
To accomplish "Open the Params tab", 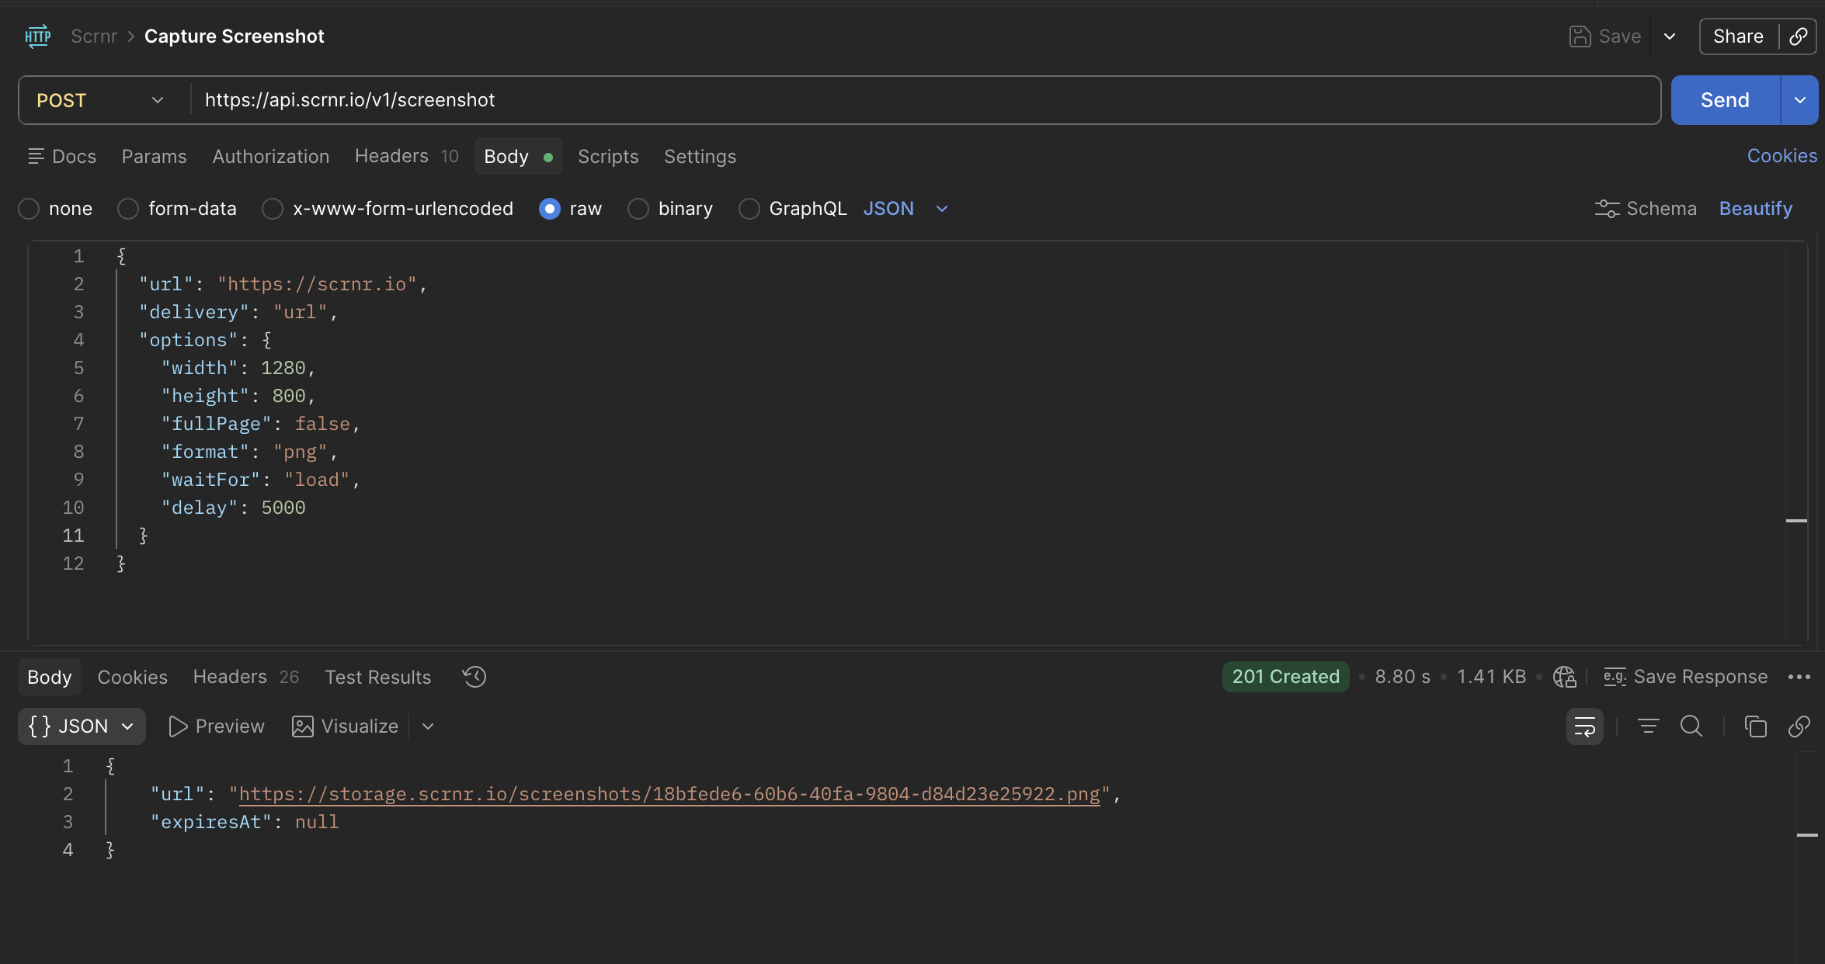I will 154,157.
